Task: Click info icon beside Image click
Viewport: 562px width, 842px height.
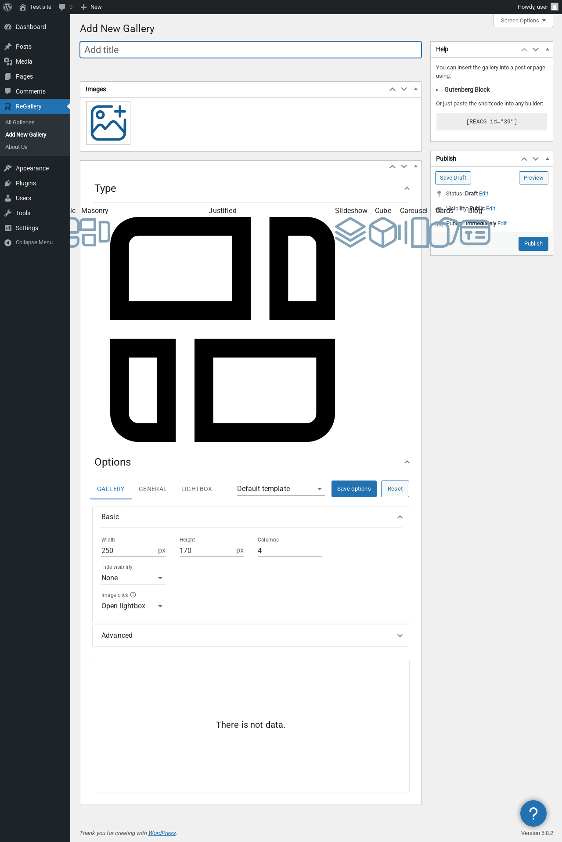Action: 133,595
